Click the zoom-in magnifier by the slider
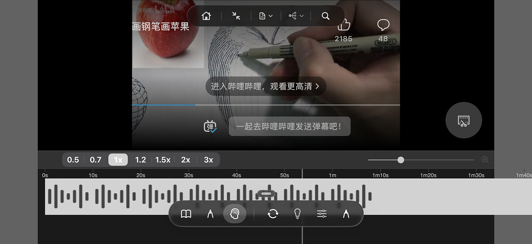The width and height of the screenshot is (532, 244). [x=485, y=160]
